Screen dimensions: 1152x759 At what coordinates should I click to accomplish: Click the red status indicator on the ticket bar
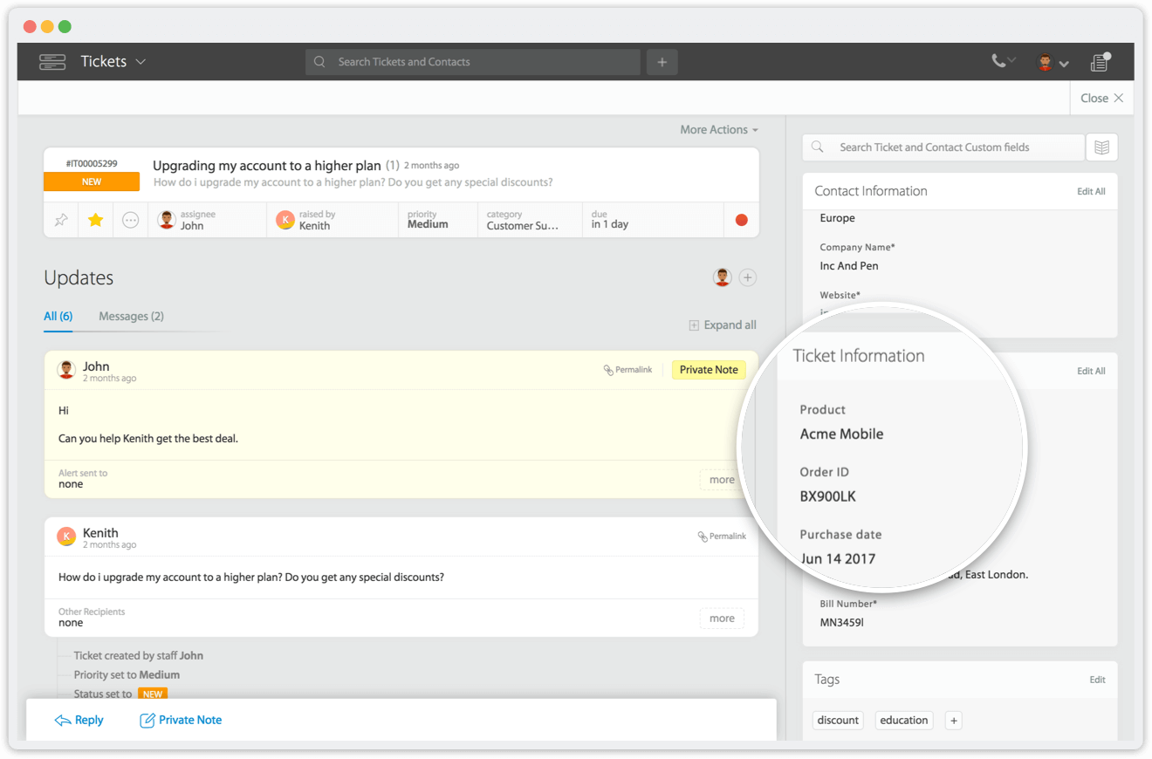[741, 220]
